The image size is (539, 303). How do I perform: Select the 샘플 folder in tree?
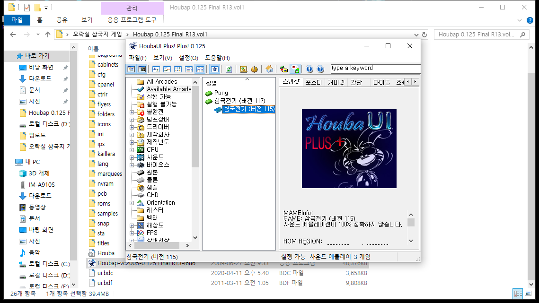(152, 187)
